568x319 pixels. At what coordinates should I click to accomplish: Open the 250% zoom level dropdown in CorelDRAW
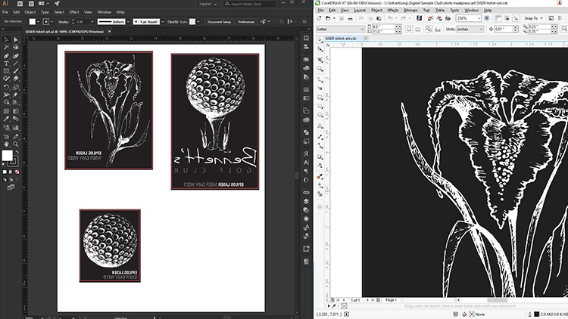pyautogui.click(x=479, y=18)
